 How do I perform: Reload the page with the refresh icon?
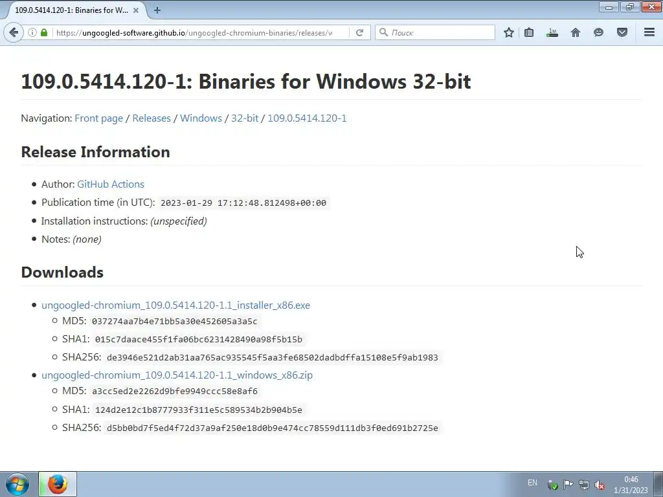[x=360, y=32]
